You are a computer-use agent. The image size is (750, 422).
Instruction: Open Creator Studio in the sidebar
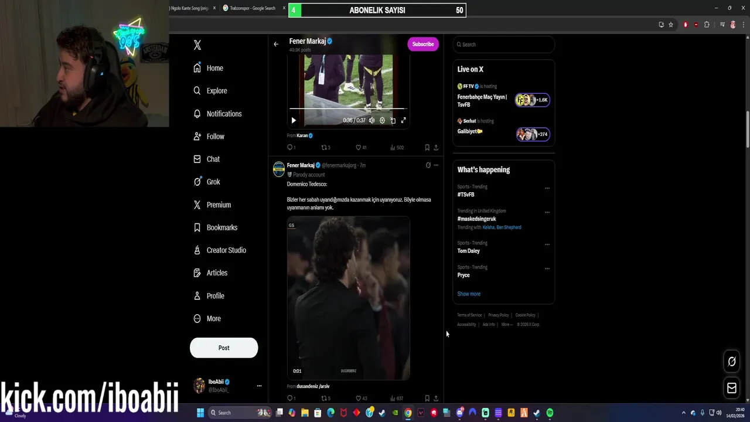[x=220, y=250]
